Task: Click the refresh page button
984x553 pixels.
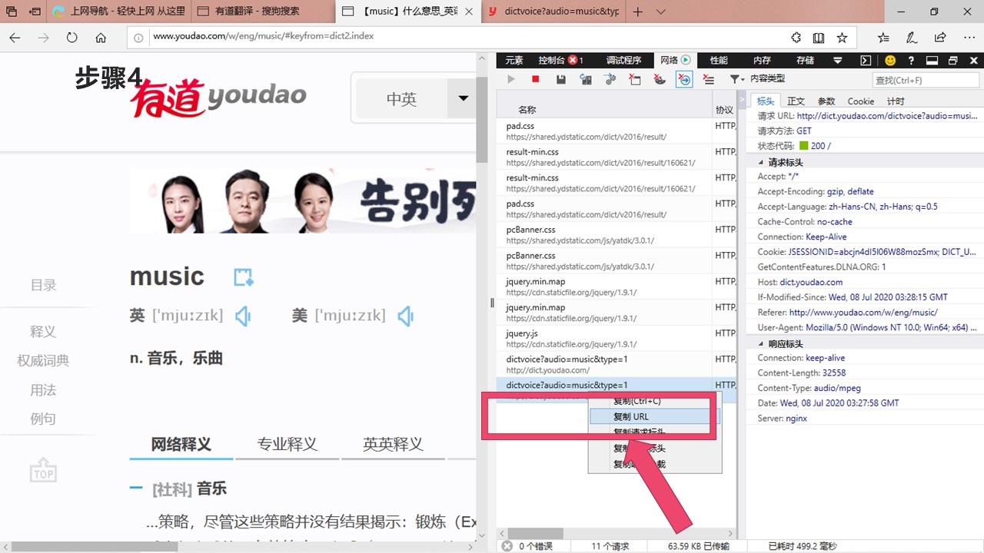Action: coord(72,38)
